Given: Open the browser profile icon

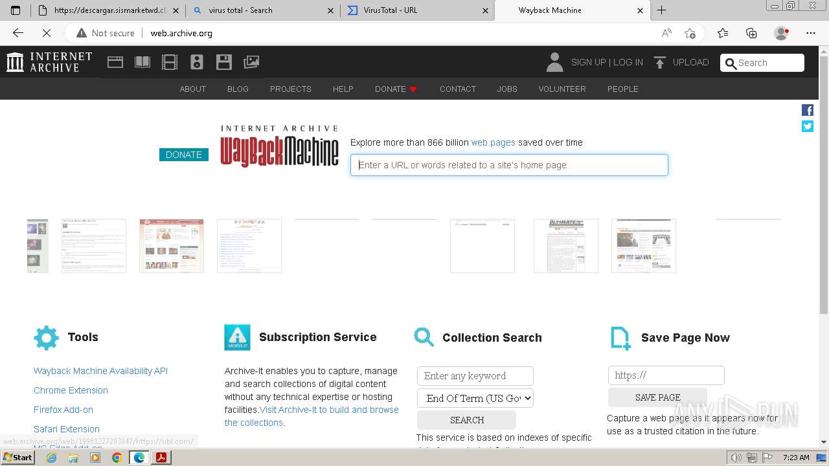Looking at the screenshot, I should tap(782, 33).
